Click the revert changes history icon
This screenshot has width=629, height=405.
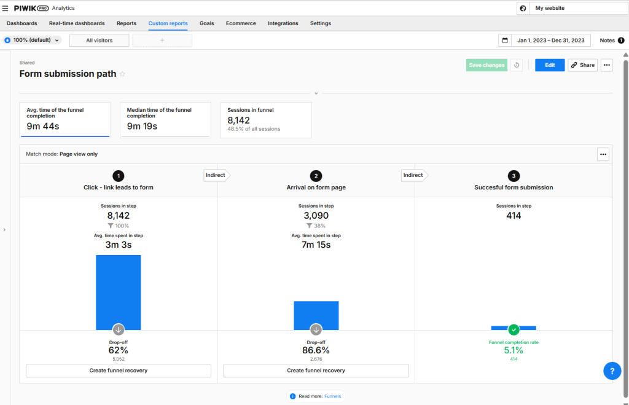click(517, 65)
